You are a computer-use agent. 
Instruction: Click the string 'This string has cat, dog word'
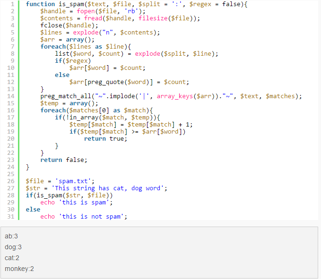pyautogui.click(x=108, y=188)
